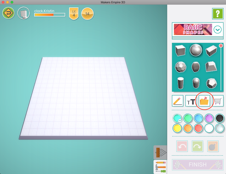Pick the green color swatch
The height and width of the screenshot is (174, 226).
pos(188,118)
